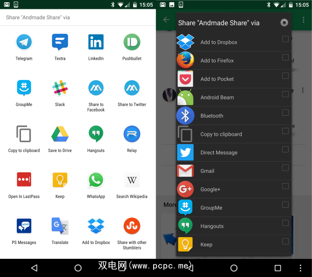The width and height of the screenshot is (312, 277).
Task: Open the PS Messages share option
Action: (x=24, y=226)
